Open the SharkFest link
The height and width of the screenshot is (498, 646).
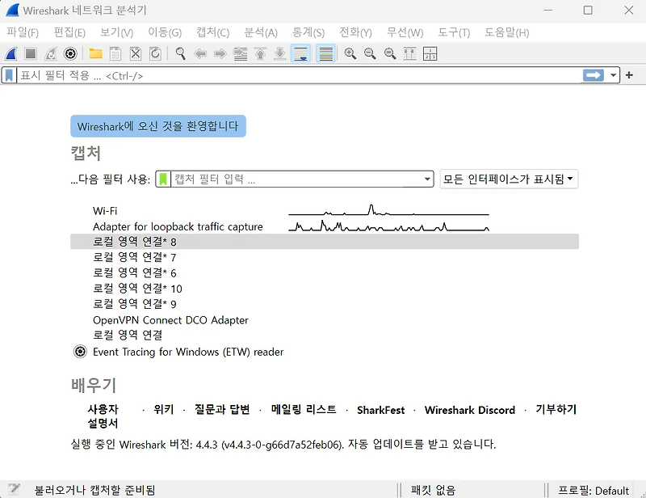point(380,410)
